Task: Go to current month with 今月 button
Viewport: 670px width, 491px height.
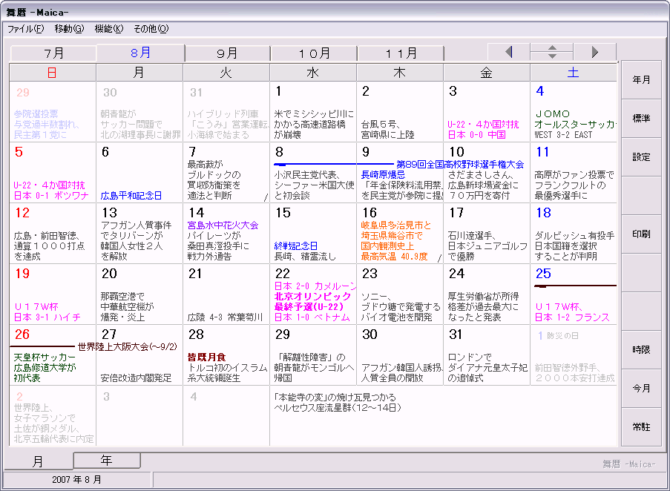Action: point(641,389)
